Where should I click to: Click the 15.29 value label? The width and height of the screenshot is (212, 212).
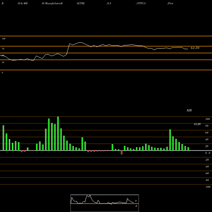point(197,124)
